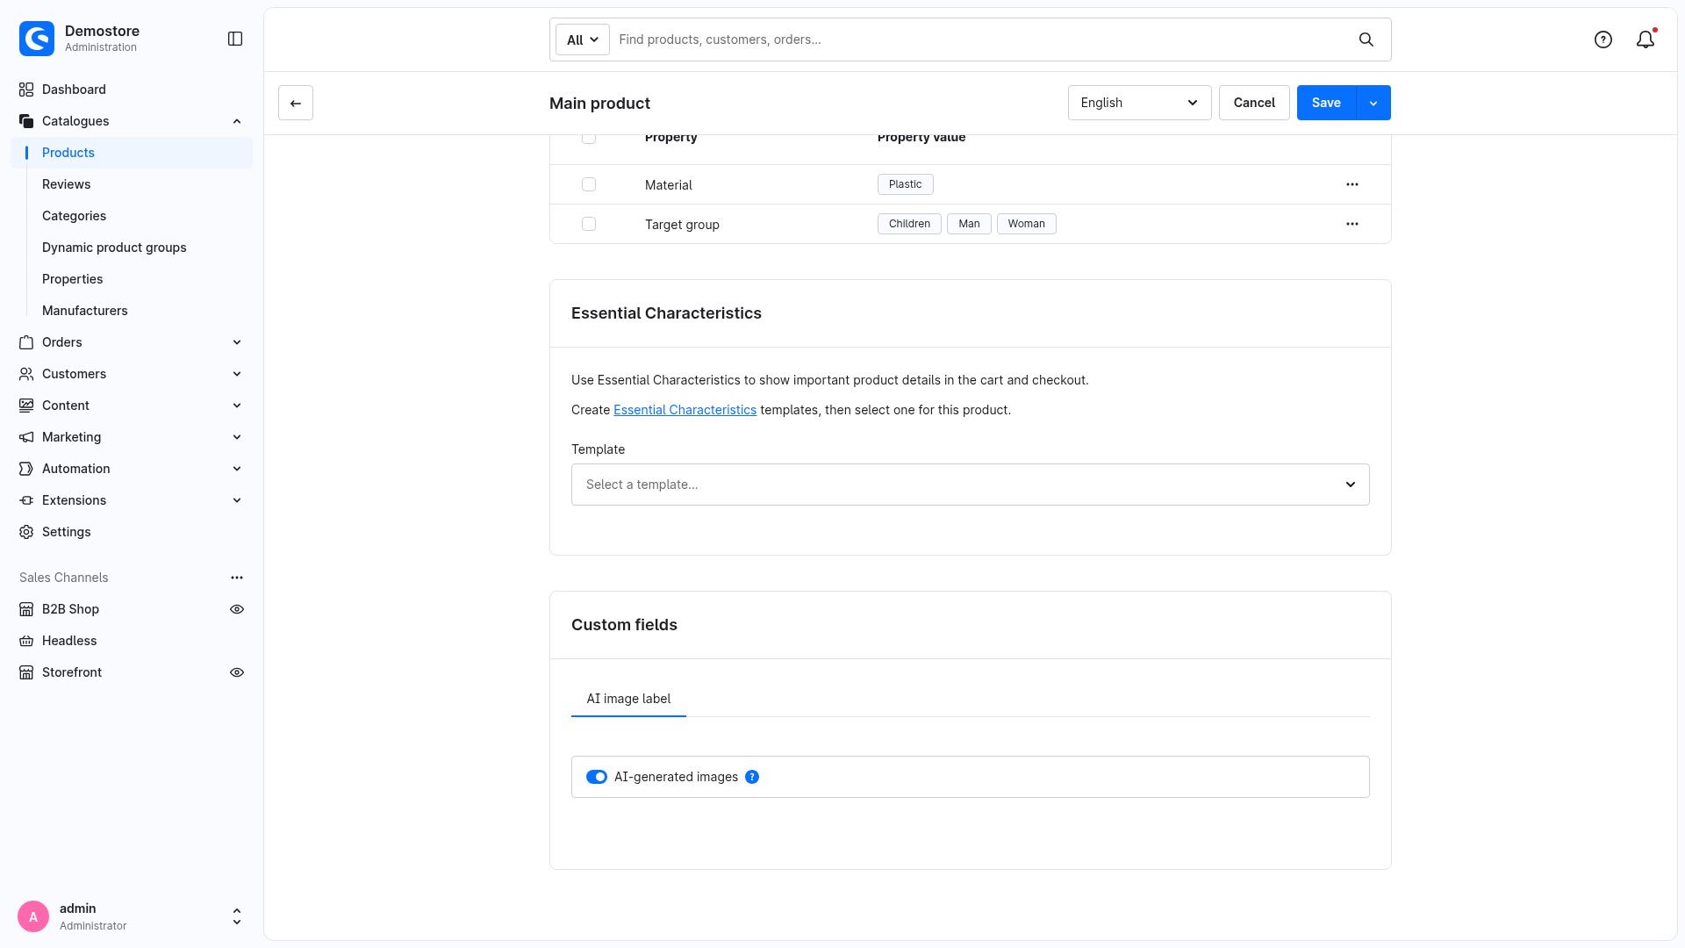Screen dimensions: 1685x948
Task: Open Save button dropdown arrow
Action: [x=1373, y=103]
